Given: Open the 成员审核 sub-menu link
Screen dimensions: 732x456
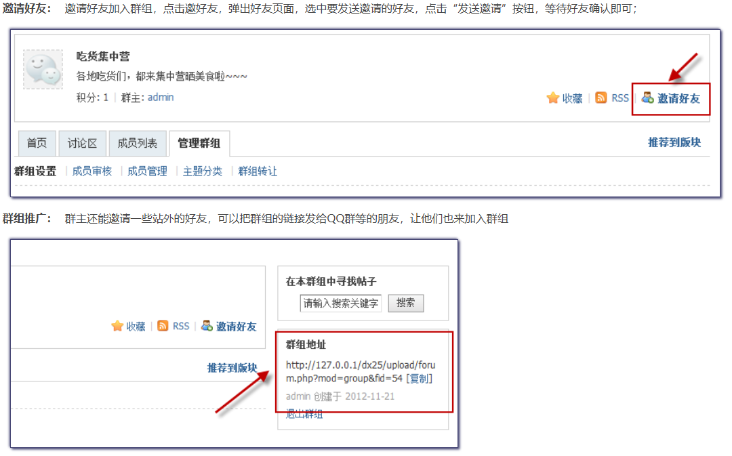Looking at the screenshot, I should coord(92,171).
